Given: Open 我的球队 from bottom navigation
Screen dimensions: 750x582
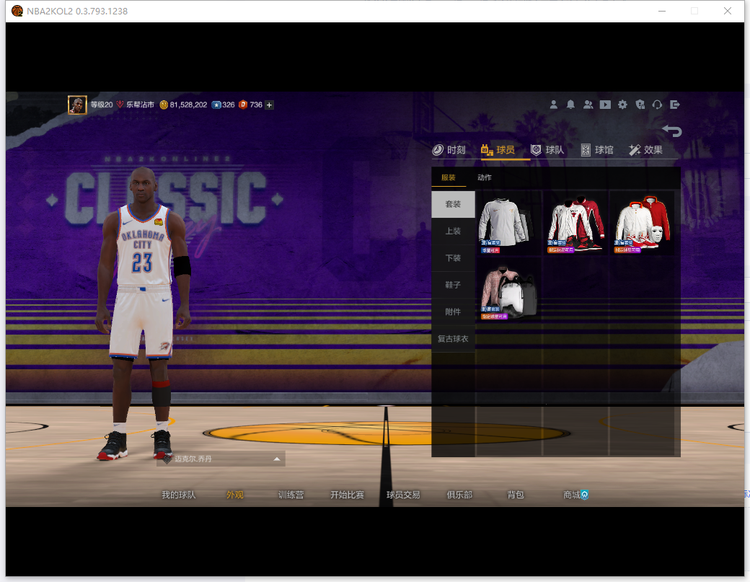Looking at the screenshot, I should pyautogui.click(x=178, y=495).
